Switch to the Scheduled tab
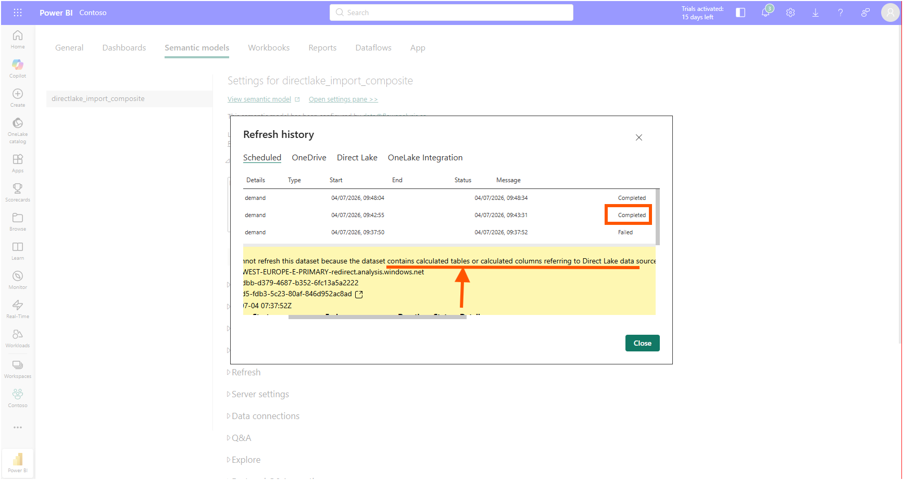Screen dimensions: 903x480 (x=262, y=158)
